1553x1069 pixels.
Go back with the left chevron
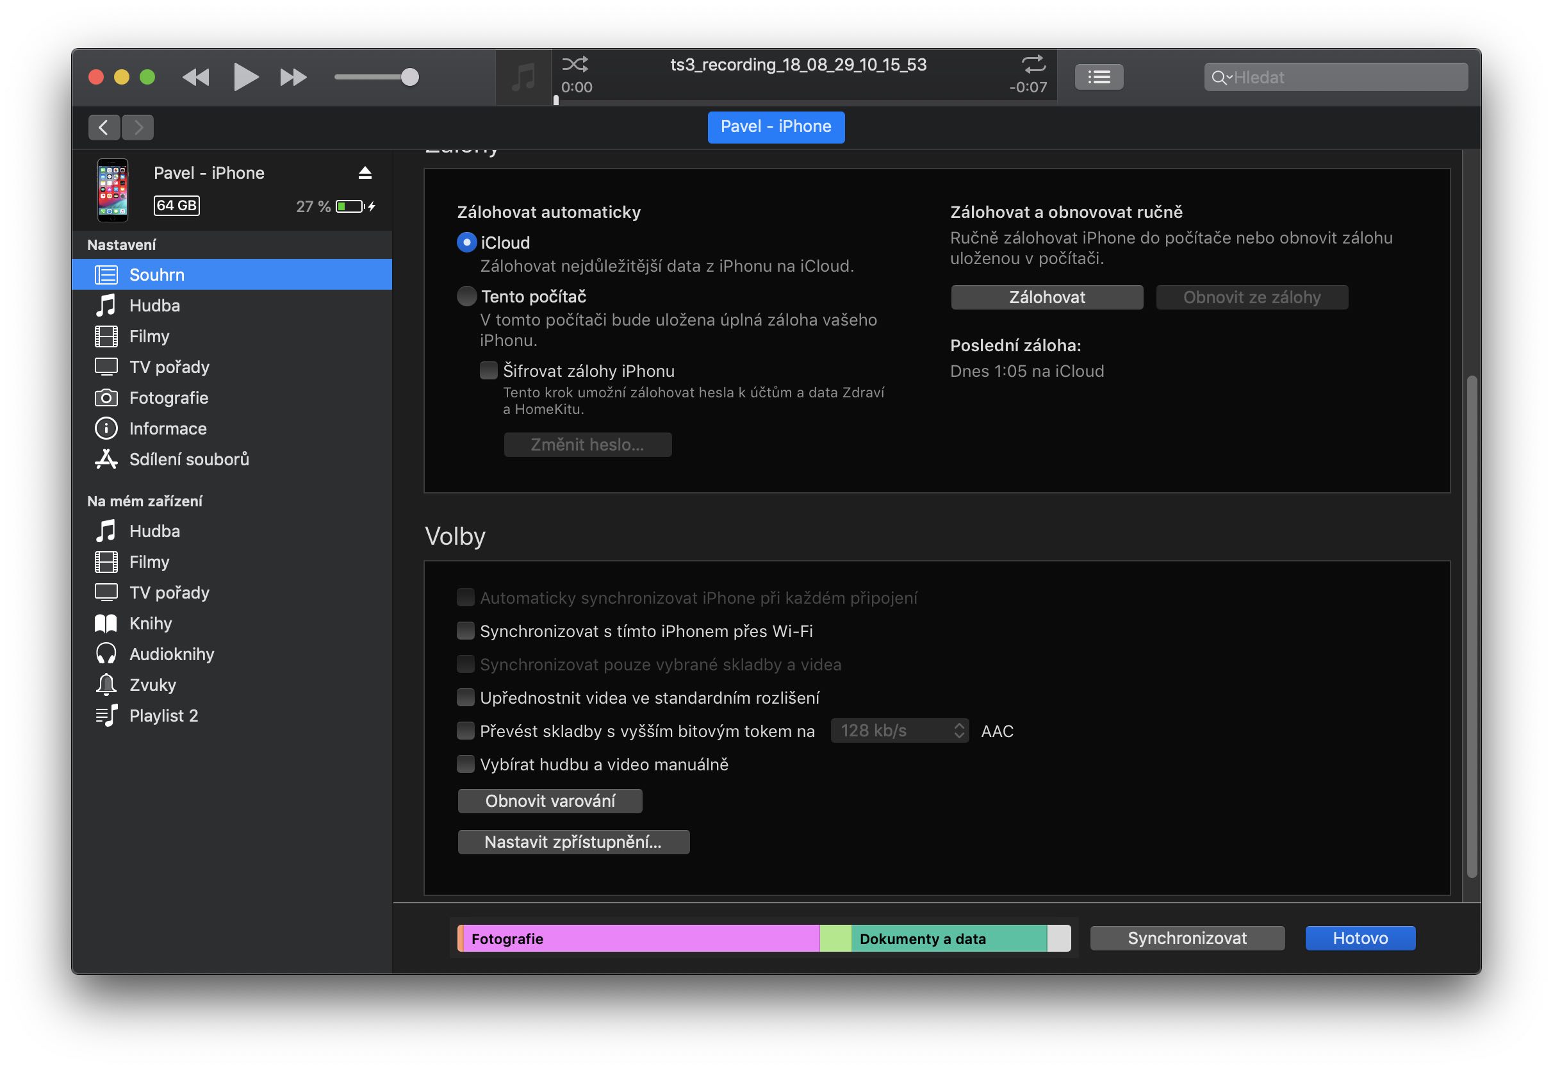click(104, 128)
